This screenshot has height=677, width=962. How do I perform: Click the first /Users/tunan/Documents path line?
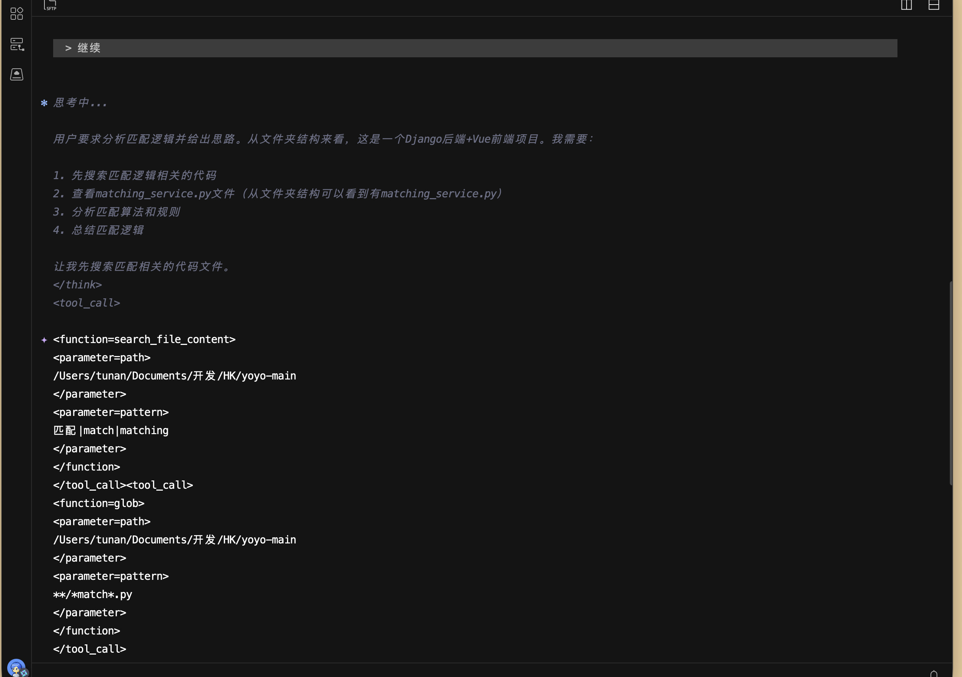pyautogui.click(x=174, y=376)
